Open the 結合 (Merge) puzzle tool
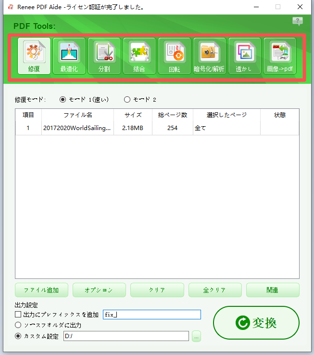Viewport: 314px width, 355px height. [x=139, y=56]
